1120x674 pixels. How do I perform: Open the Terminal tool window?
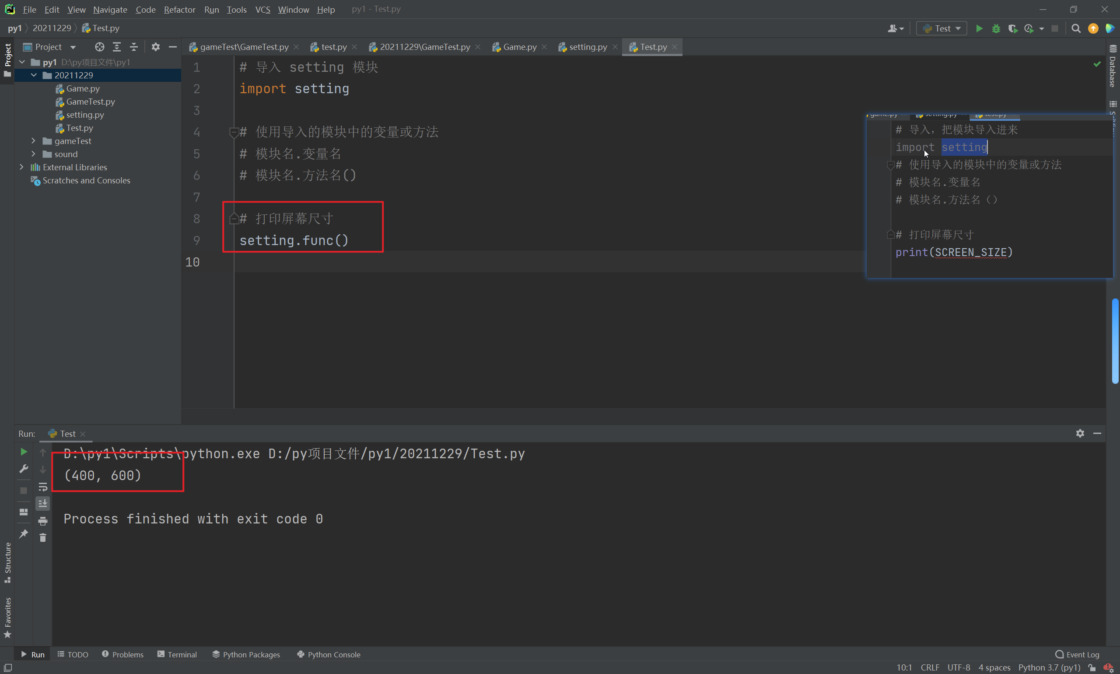(x=177, y=654)
